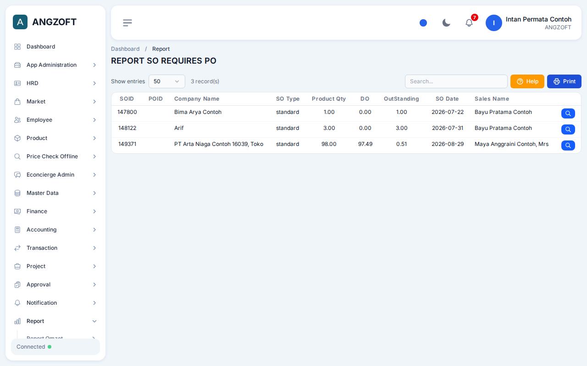Screen dimensions: 587x366
Task: Click the Market bag icon
Action: (17, 102)
